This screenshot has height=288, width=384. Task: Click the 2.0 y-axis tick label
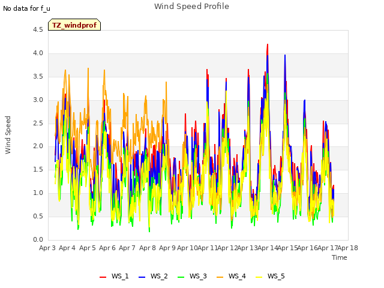pyautogui.click(x=38, y=146)
